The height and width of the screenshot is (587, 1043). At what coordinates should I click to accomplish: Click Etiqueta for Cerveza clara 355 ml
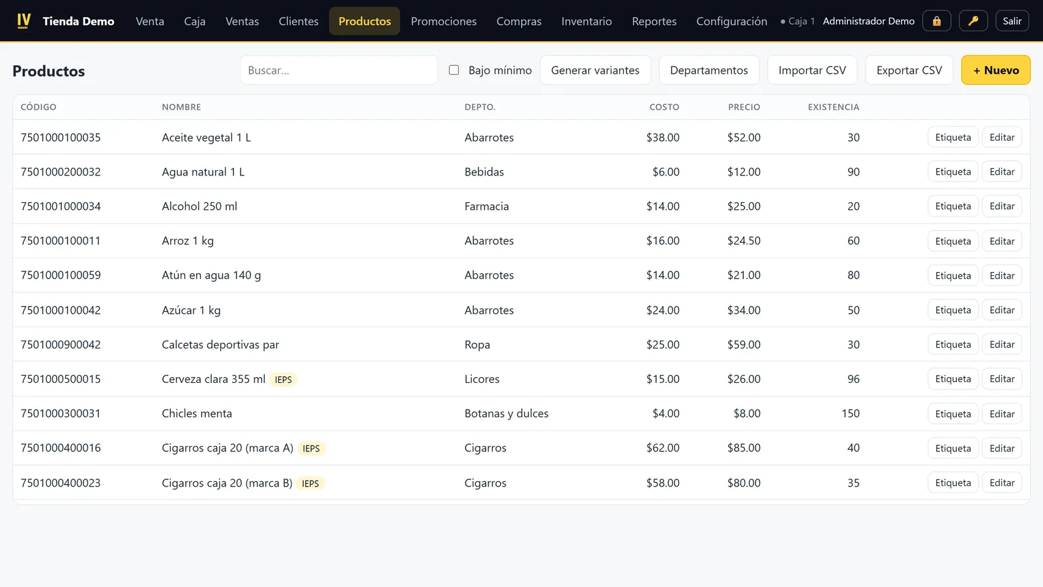(x=953, y=379)
